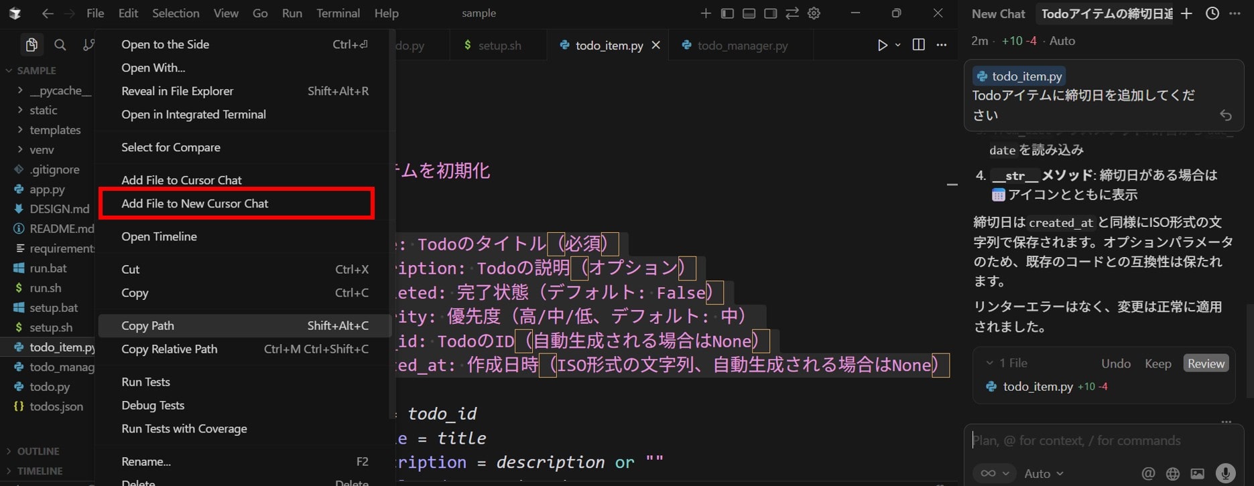The width and height of the screenshot is (1254, 486).
Task: Click Keep to accept changes
Action: pyautogui.click(x=1157, y=363)
